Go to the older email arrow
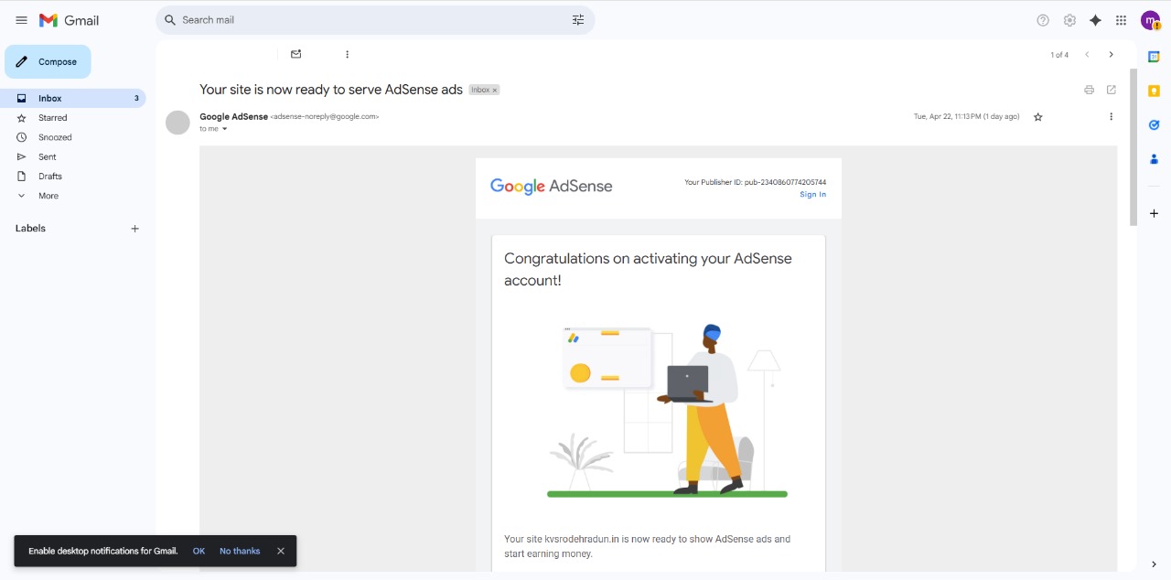 1112,55
